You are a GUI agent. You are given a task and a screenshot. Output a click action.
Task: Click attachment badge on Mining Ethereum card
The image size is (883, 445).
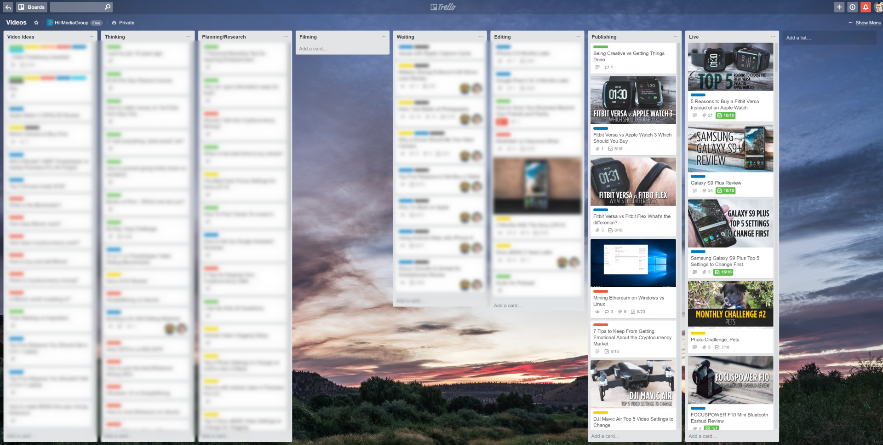(x=622, y=312)
